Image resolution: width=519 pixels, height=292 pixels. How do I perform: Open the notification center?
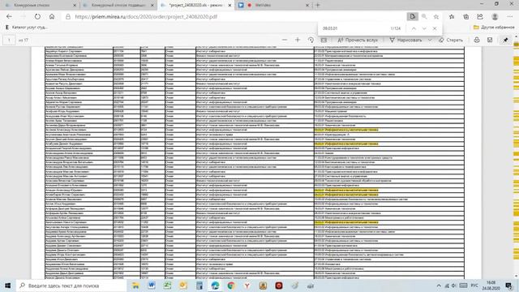coord(509,286)
